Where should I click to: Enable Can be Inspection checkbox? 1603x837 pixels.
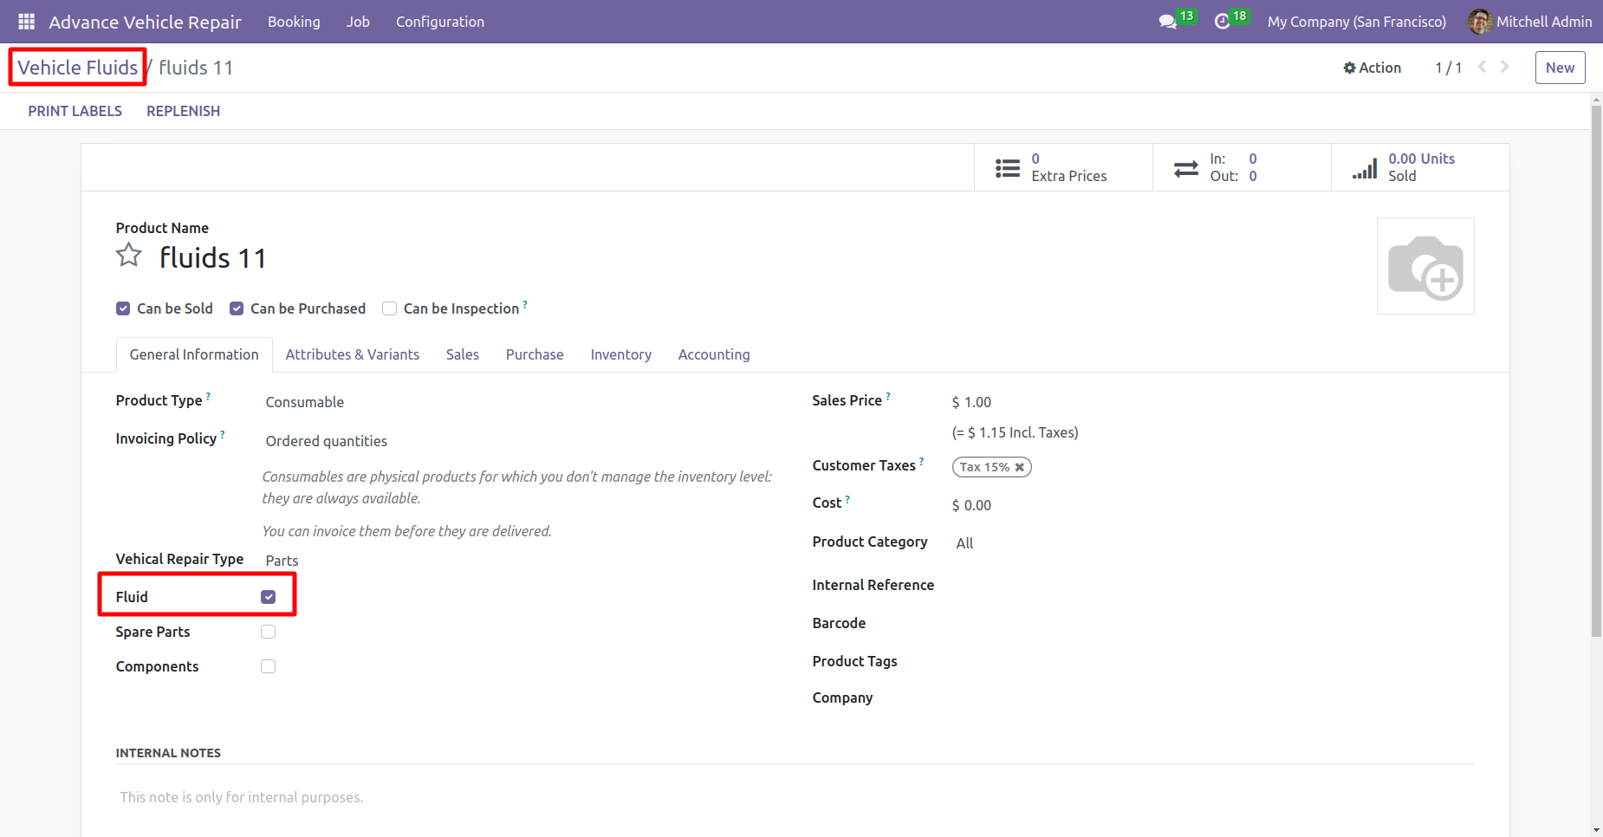(390, 308)
